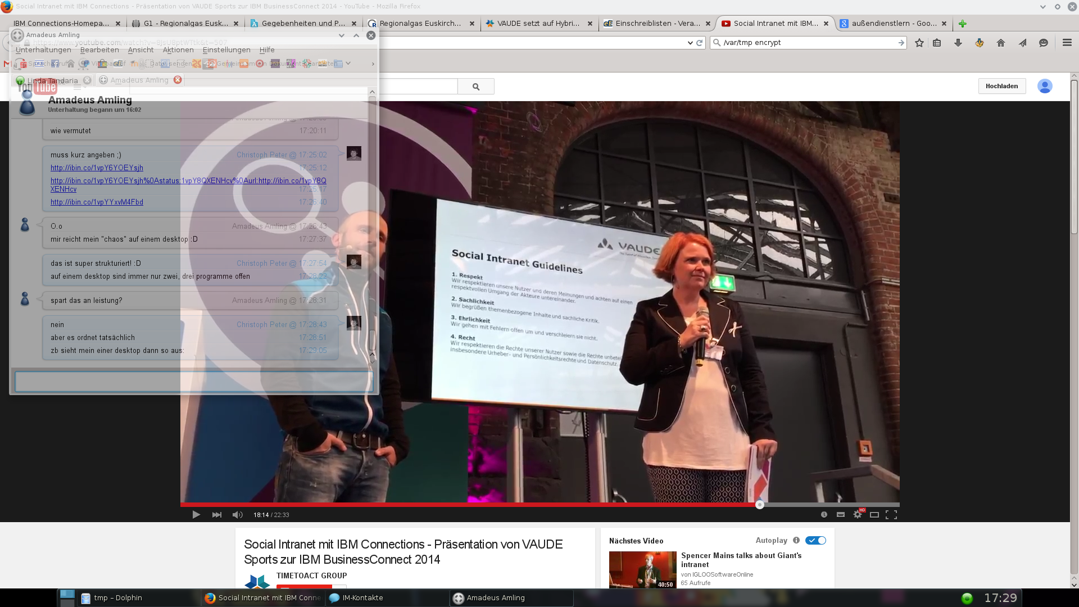The image size is (1079, 607).
Task: Switch to außendienstlern Google tab
Action: [894, 24]
